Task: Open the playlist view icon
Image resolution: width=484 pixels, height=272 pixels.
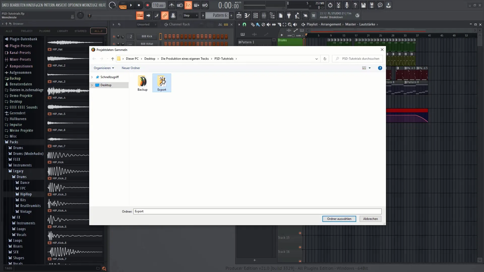Action: 239,16
